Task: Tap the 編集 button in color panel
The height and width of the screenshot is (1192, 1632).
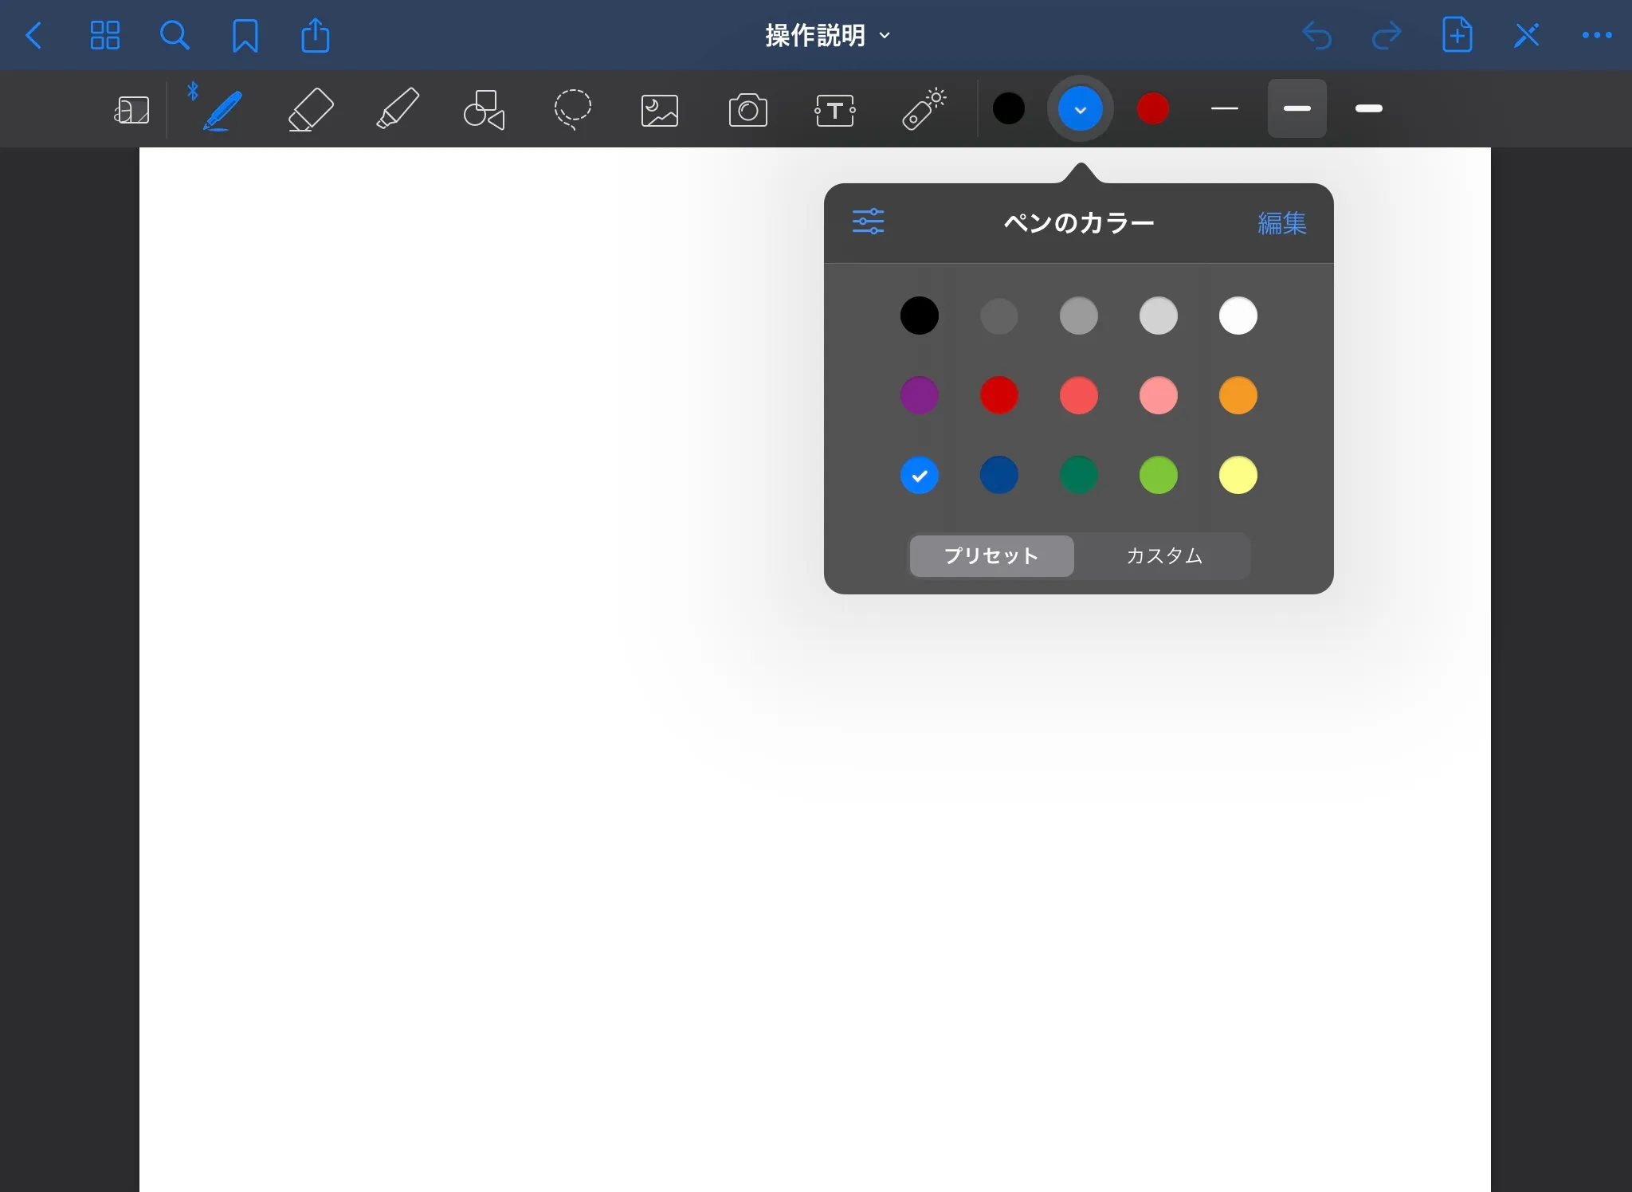Action: tap(1281, 223)
